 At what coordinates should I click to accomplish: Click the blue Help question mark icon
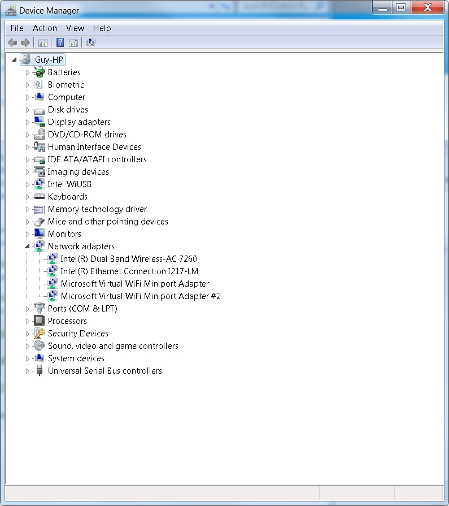59,42
